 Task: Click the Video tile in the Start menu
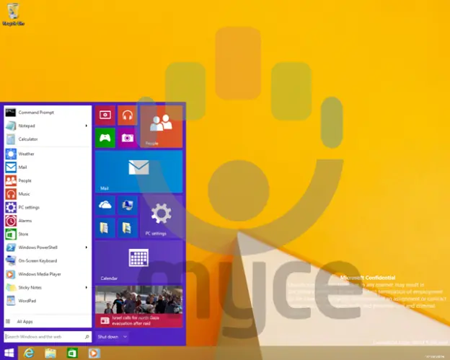point(105,115)
